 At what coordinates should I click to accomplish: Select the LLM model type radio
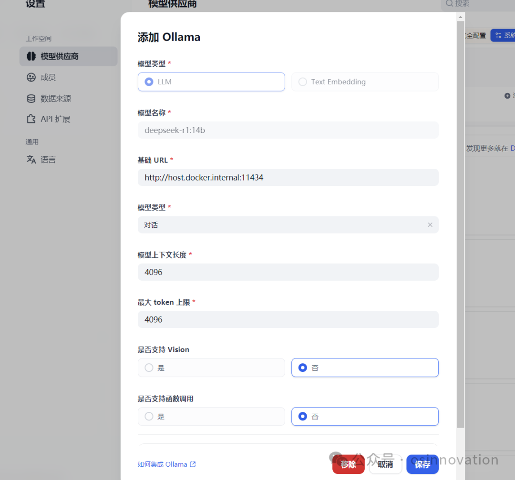[x=211, y=82]
